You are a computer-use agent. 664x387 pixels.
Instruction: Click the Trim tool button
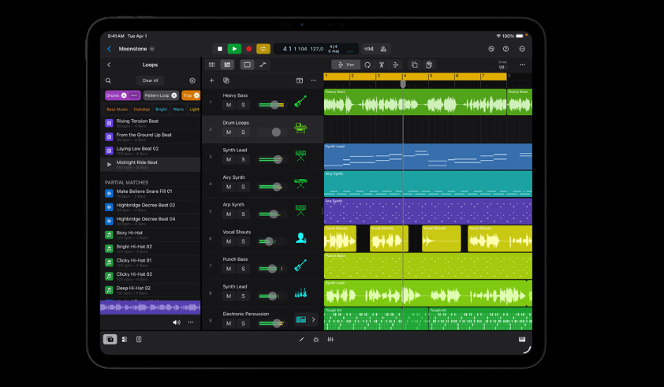coord(345,65)
